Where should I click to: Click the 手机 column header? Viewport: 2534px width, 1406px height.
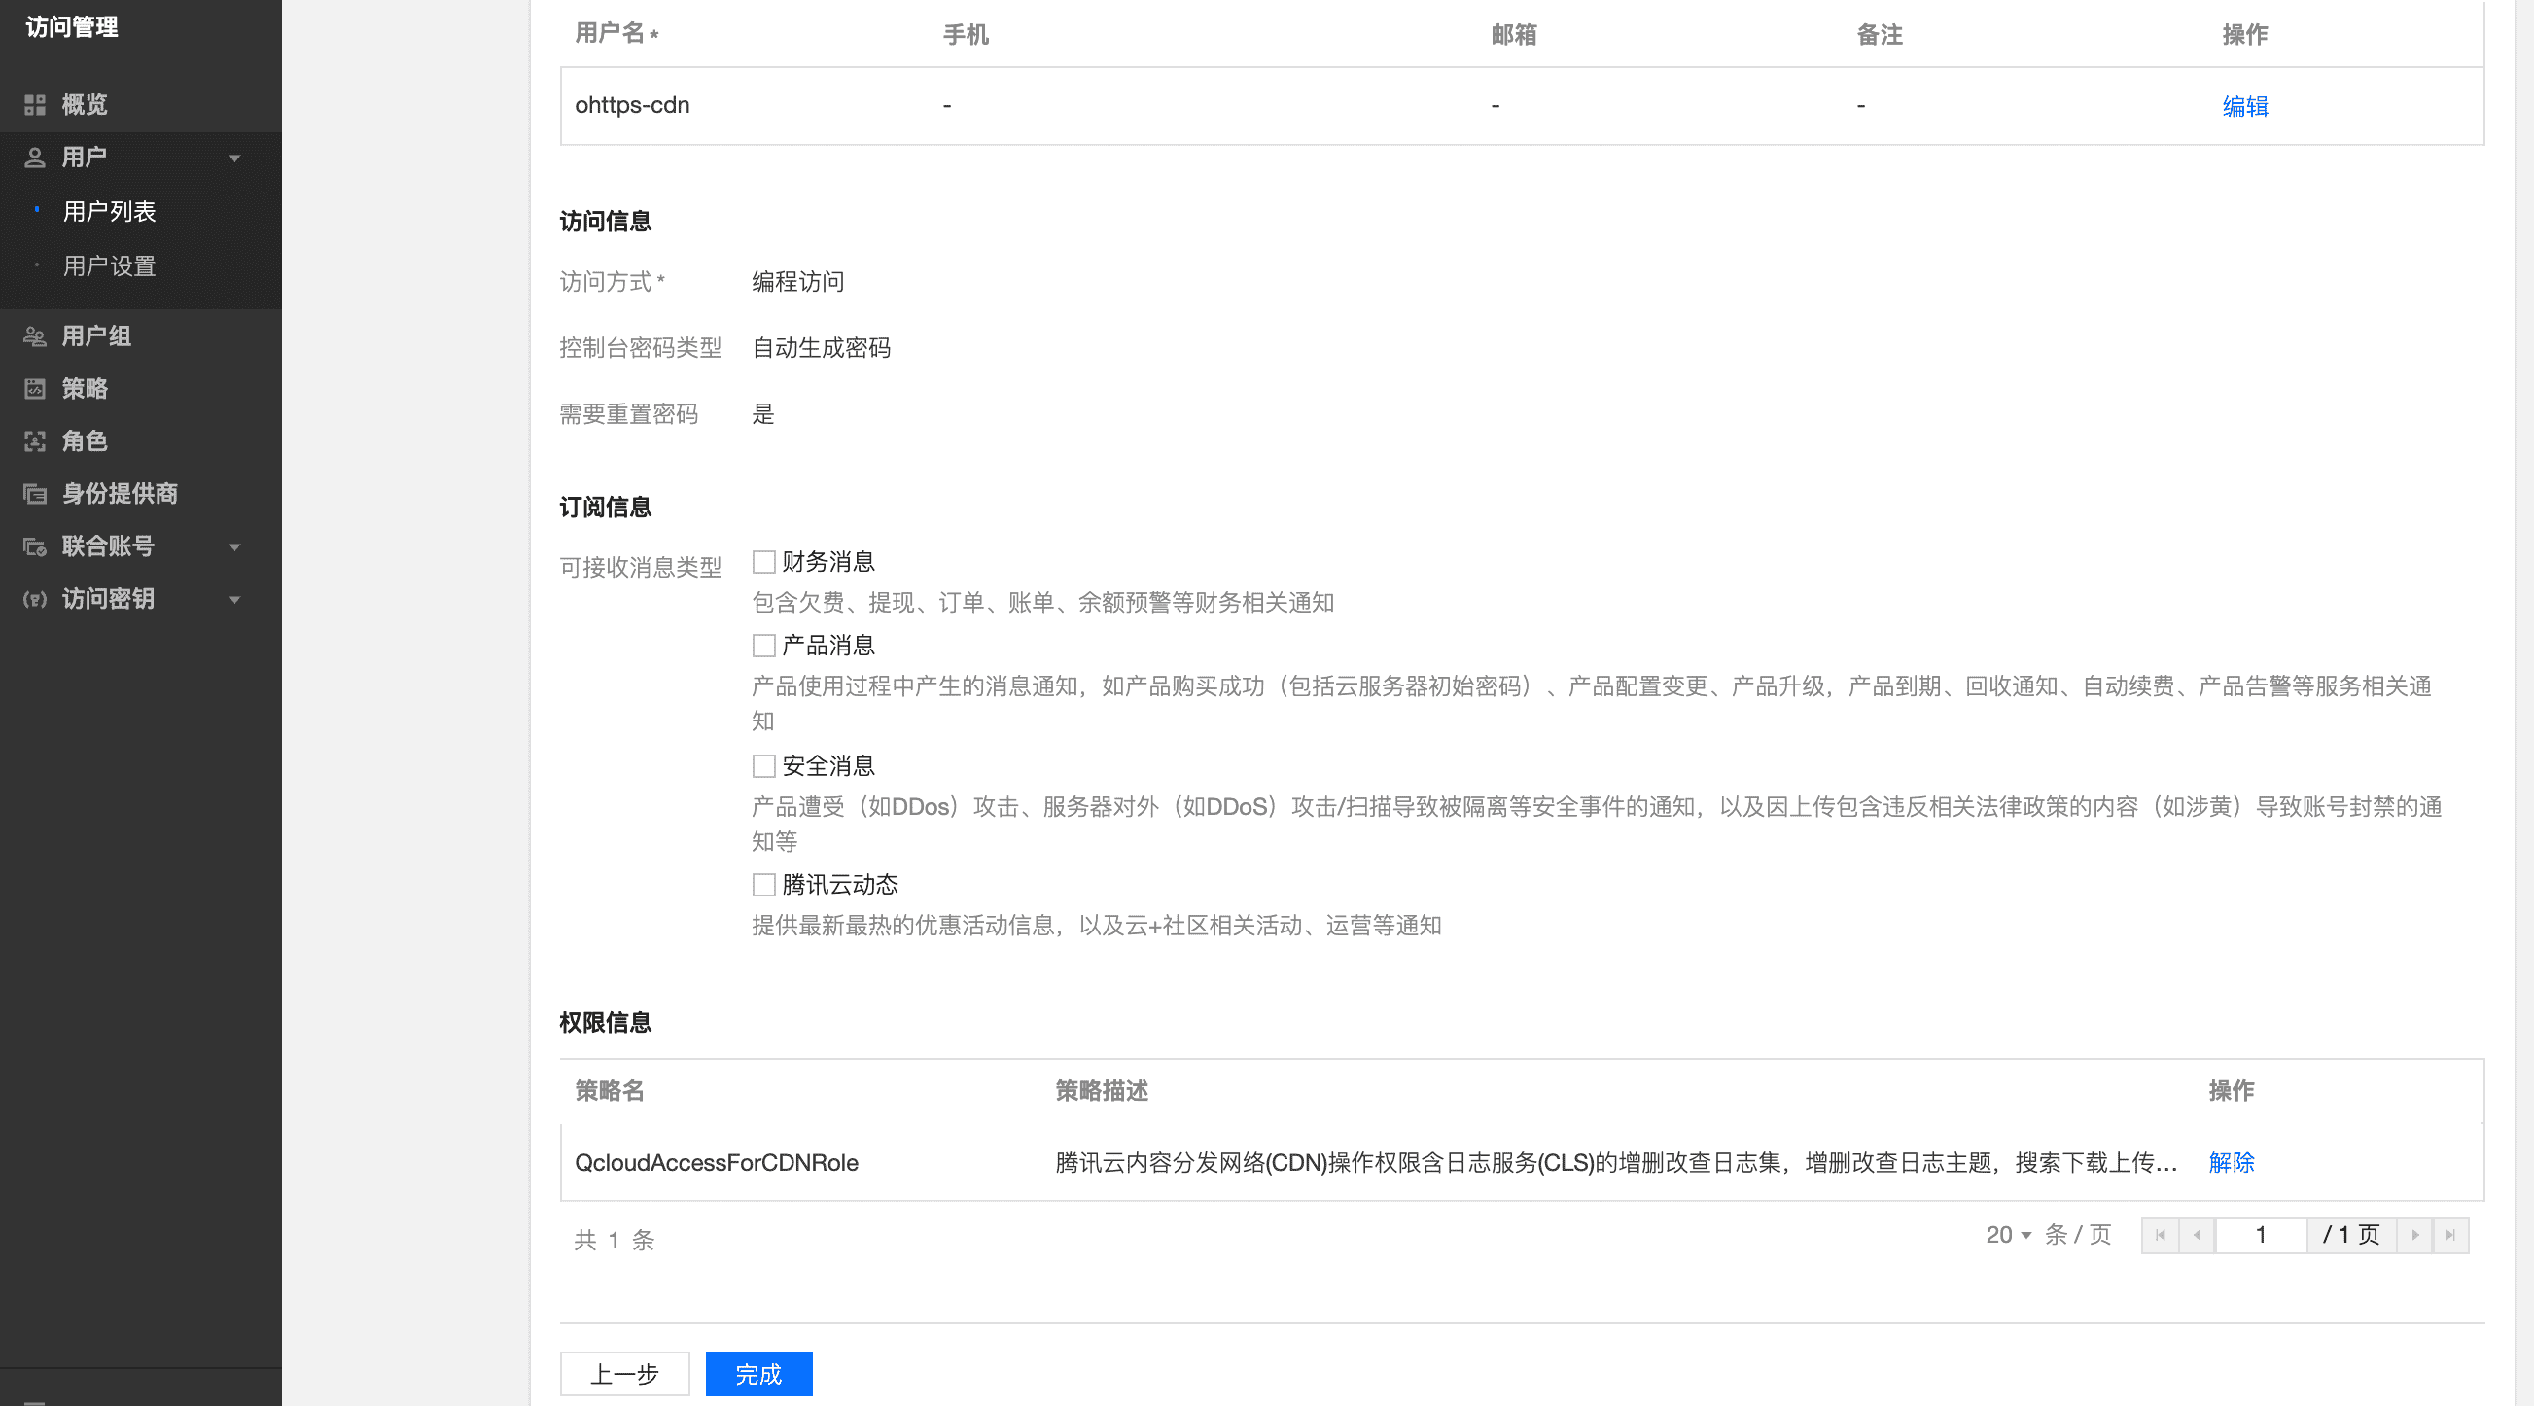pos(966,35)
